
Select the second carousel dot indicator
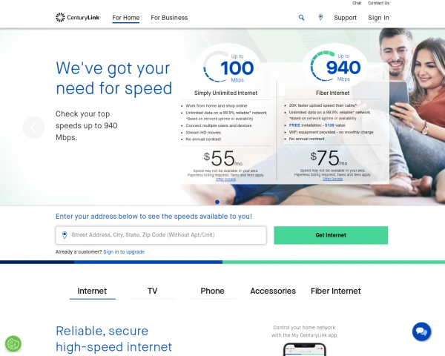[222, 202]
